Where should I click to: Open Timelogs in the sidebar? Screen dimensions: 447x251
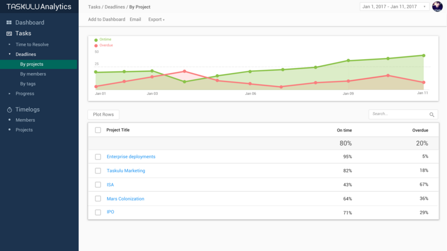[27, 109]
